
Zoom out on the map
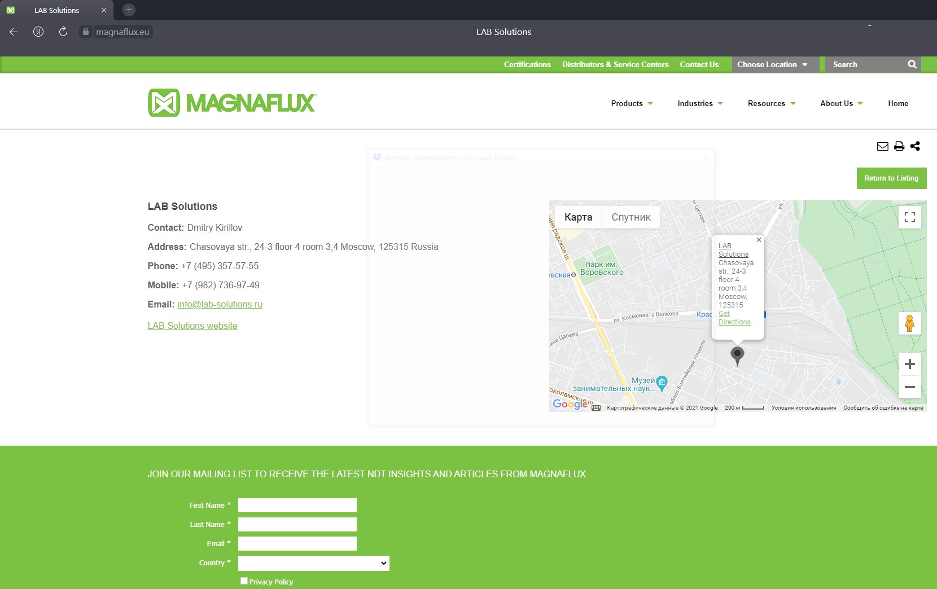(910, 387)
